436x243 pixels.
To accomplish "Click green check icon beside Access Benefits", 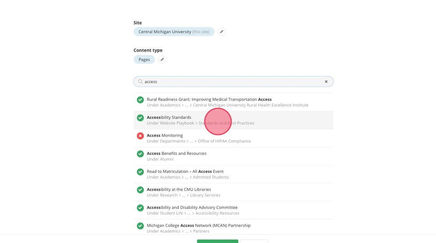I will (x=140, y=154).
